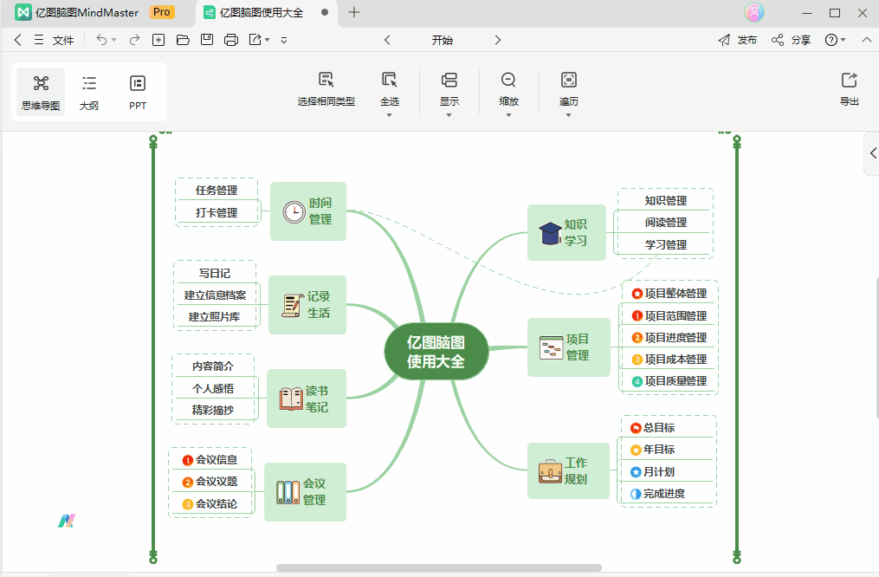Viewport: 879px width, 577px height.
Task: Open the hamburger menu icon
Action: (x=39, y=40)
